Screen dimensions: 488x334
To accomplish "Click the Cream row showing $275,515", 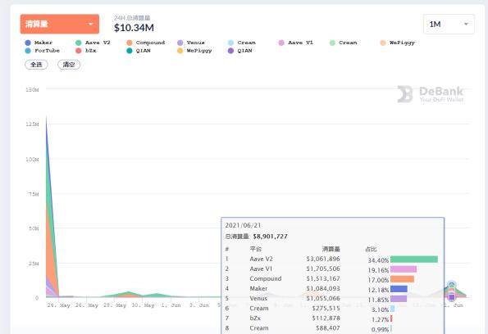I will 332,309.
